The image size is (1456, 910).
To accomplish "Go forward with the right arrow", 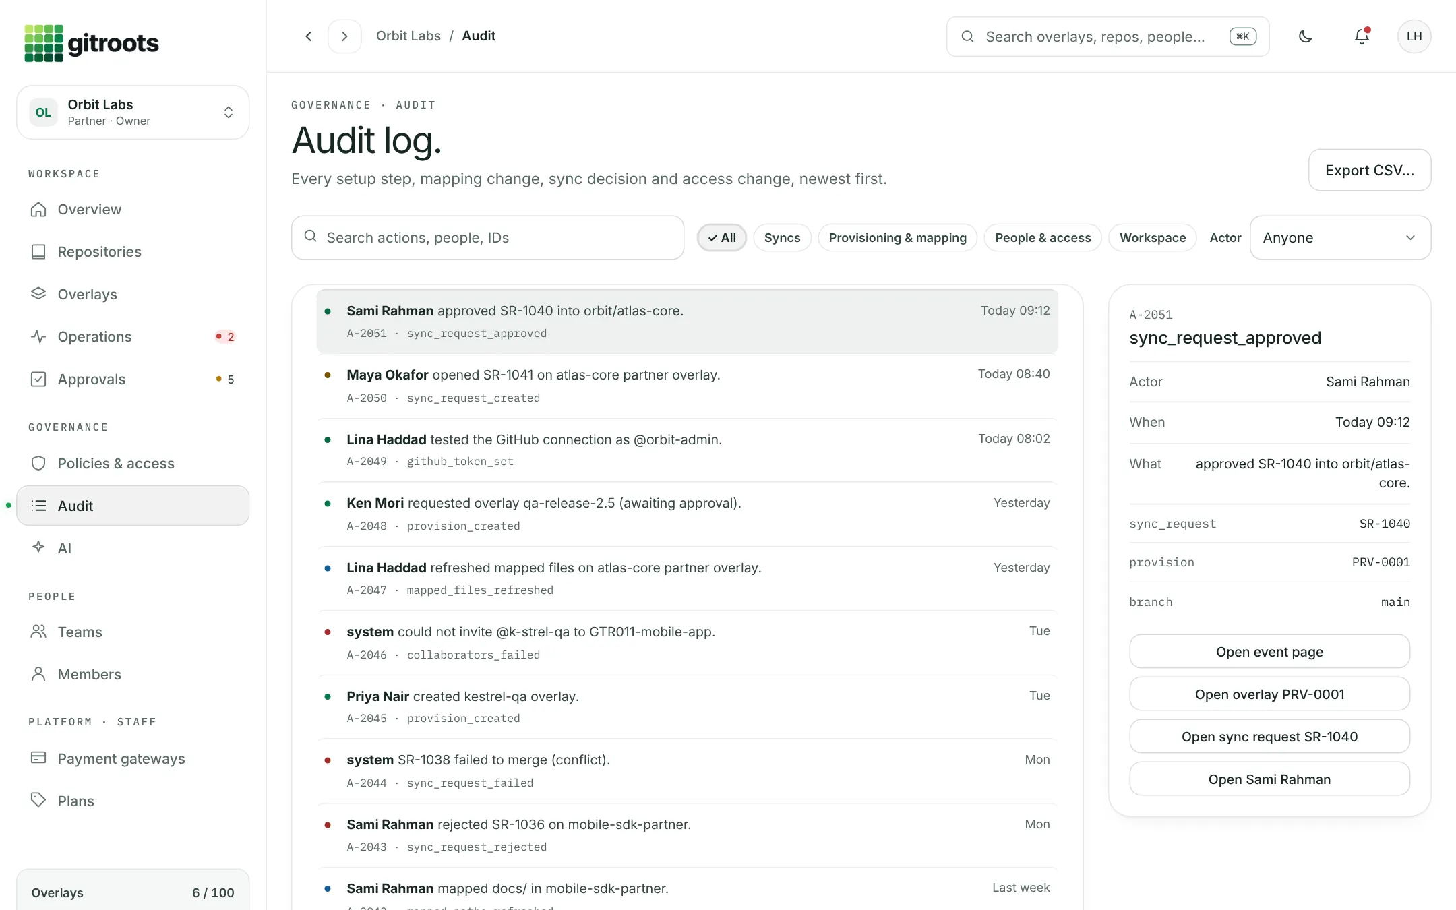I will tap(344, 36).
